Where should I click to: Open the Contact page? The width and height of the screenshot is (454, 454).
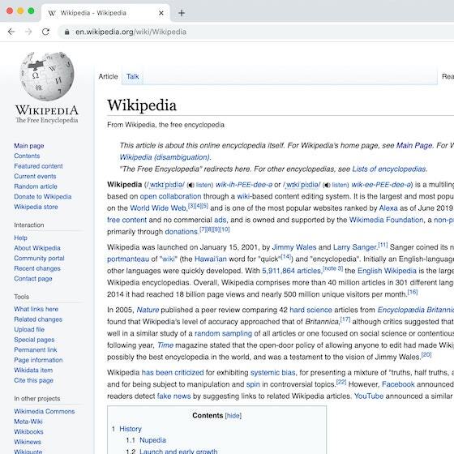pos(33,279)
